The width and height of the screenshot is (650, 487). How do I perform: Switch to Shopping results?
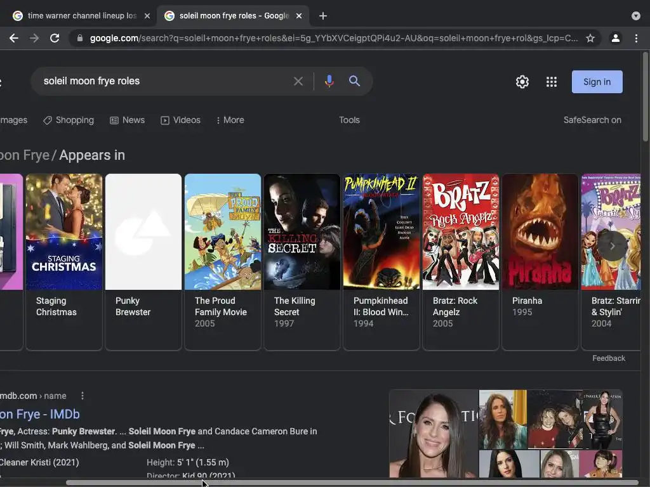tap(69, 120)
